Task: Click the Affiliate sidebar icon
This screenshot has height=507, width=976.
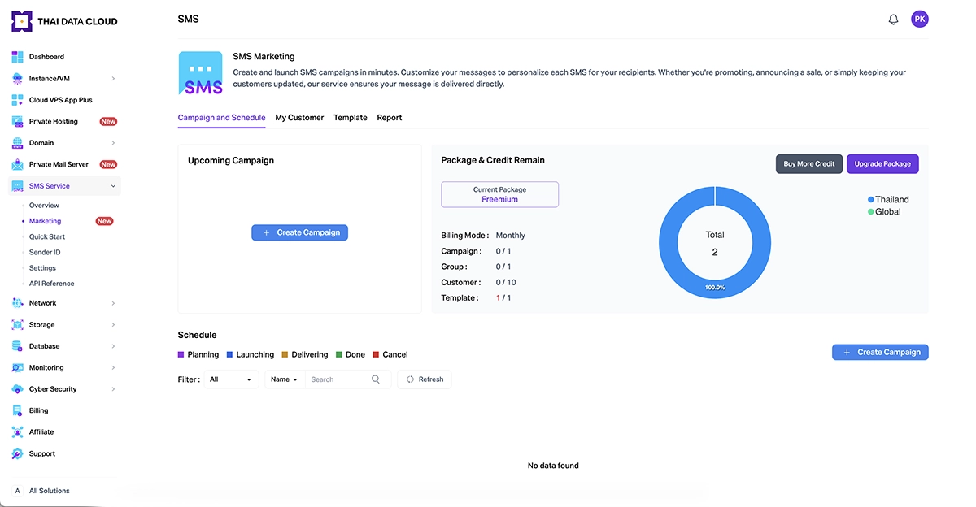Action: [x=17, y=432]
